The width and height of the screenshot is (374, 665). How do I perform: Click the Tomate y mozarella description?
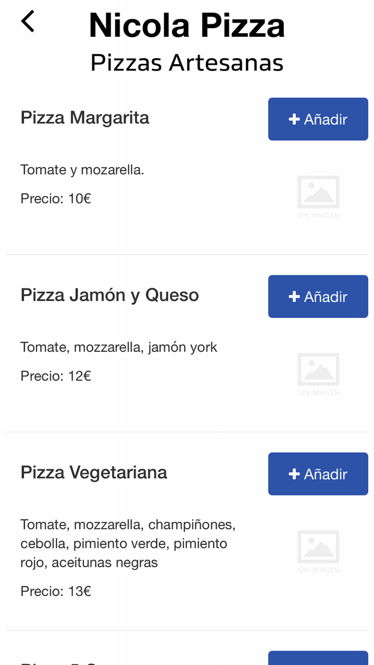click(x=82, y=169)
